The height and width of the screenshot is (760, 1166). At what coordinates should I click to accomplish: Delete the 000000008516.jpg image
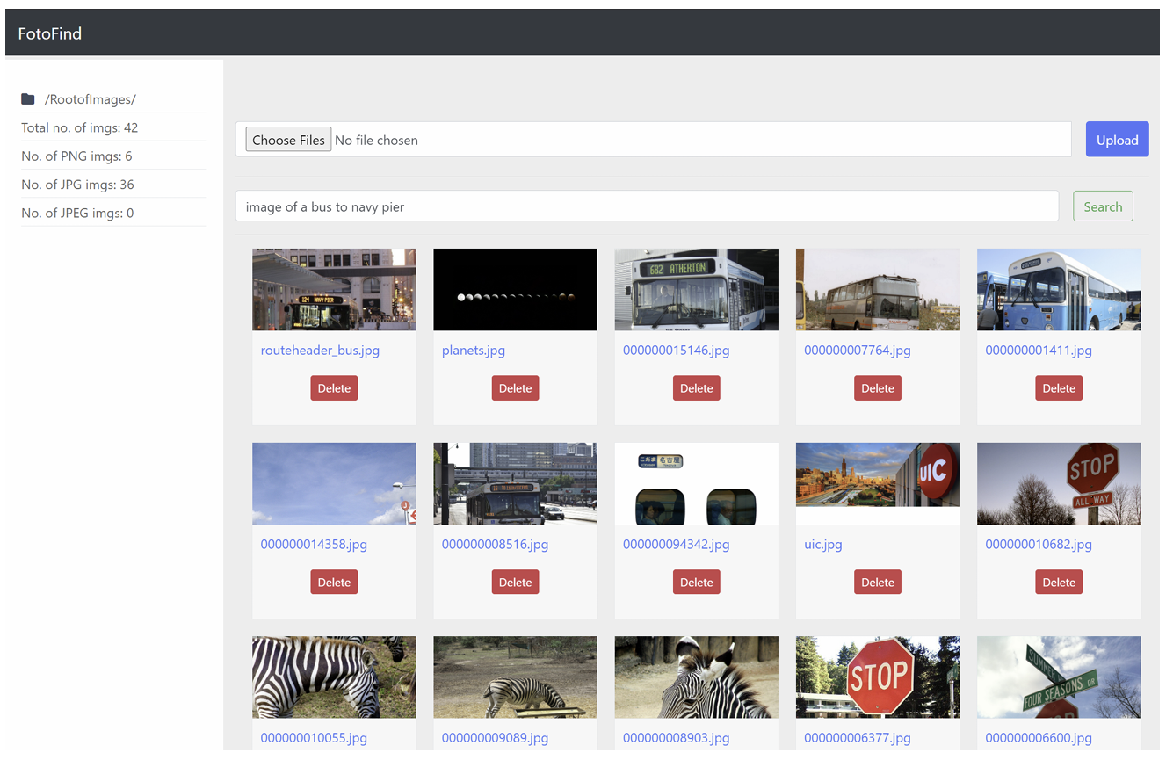coord(515,583)
